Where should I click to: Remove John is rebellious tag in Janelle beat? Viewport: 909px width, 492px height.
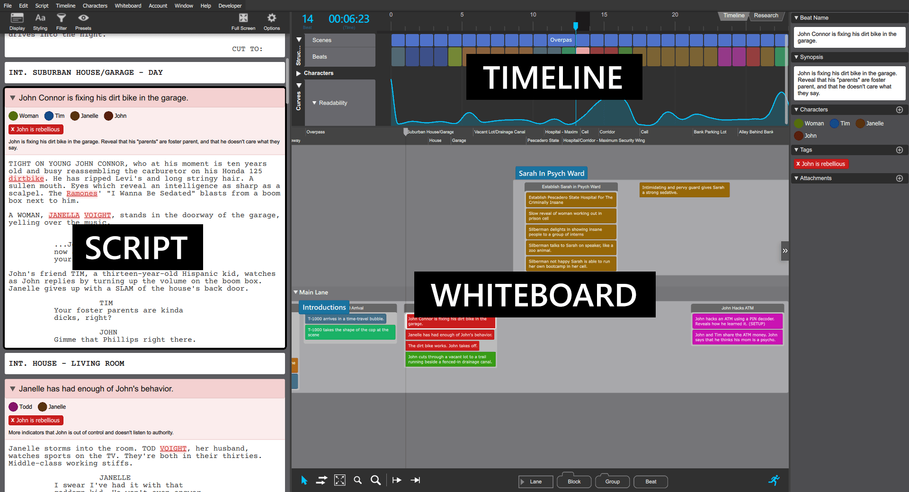point(13,421)
